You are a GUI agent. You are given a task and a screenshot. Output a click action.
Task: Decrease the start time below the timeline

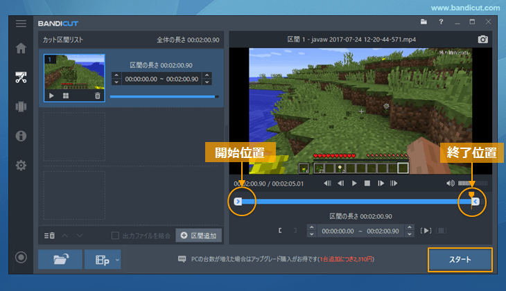[x=311, y=234]
